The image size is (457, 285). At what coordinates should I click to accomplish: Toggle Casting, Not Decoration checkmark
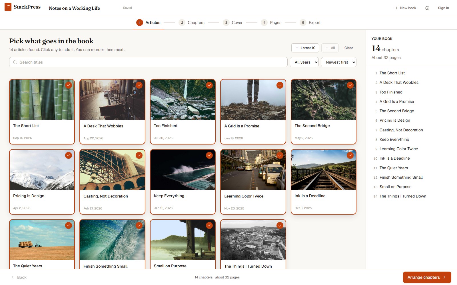tap(139, 155)
